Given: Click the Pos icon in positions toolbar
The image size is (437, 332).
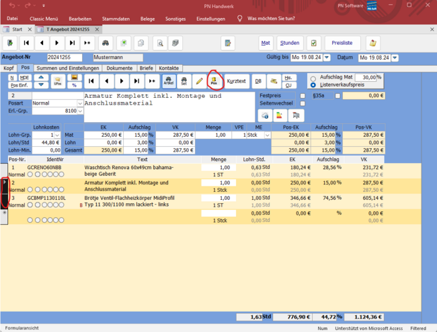Looking at the screenshot, I should coord(214,81).
